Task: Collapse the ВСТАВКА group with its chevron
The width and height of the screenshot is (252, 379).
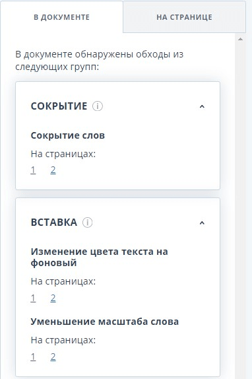Action: (x=202, y=223)
